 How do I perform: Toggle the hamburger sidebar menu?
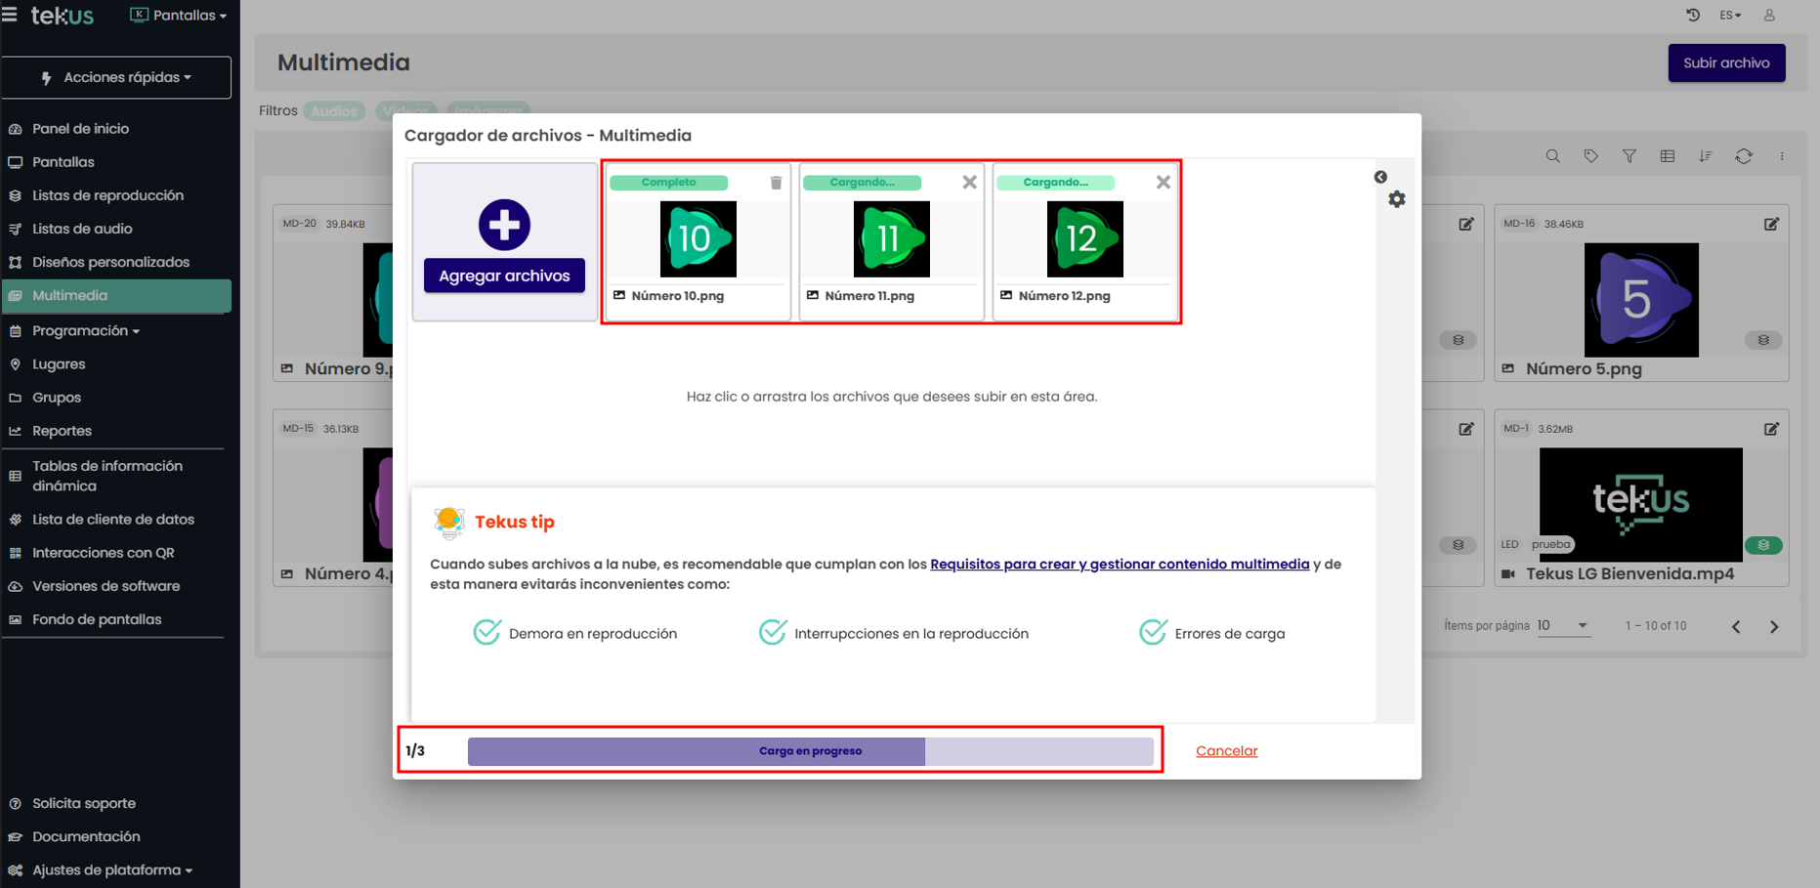[10, 15]
